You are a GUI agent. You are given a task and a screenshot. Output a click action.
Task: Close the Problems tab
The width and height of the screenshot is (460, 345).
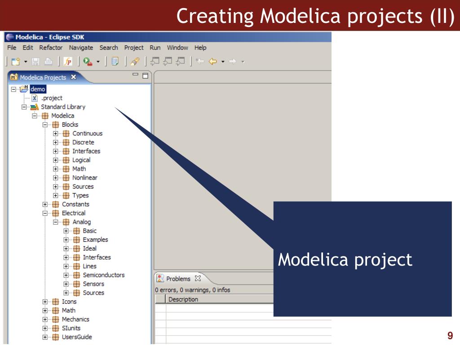[x=198, y=278]
